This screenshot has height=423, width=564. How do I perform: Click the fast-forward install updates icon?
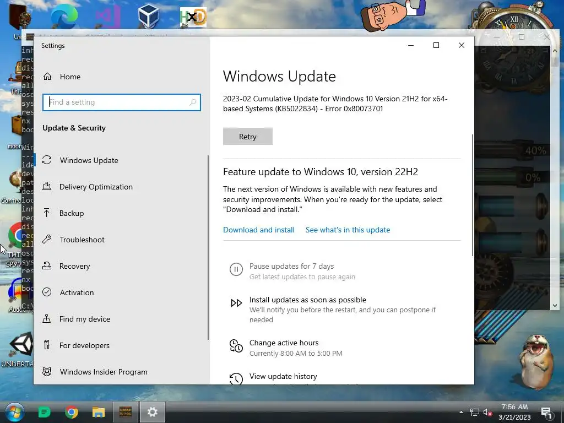click(236, 303)
